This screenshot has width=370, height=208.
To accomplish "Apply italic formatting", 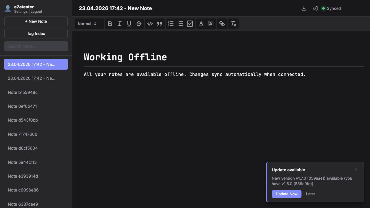I will [x=119, y=24].
